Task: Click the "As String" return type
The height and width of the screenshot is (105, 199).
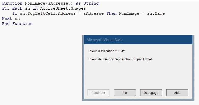Action: tap(87, 4)
